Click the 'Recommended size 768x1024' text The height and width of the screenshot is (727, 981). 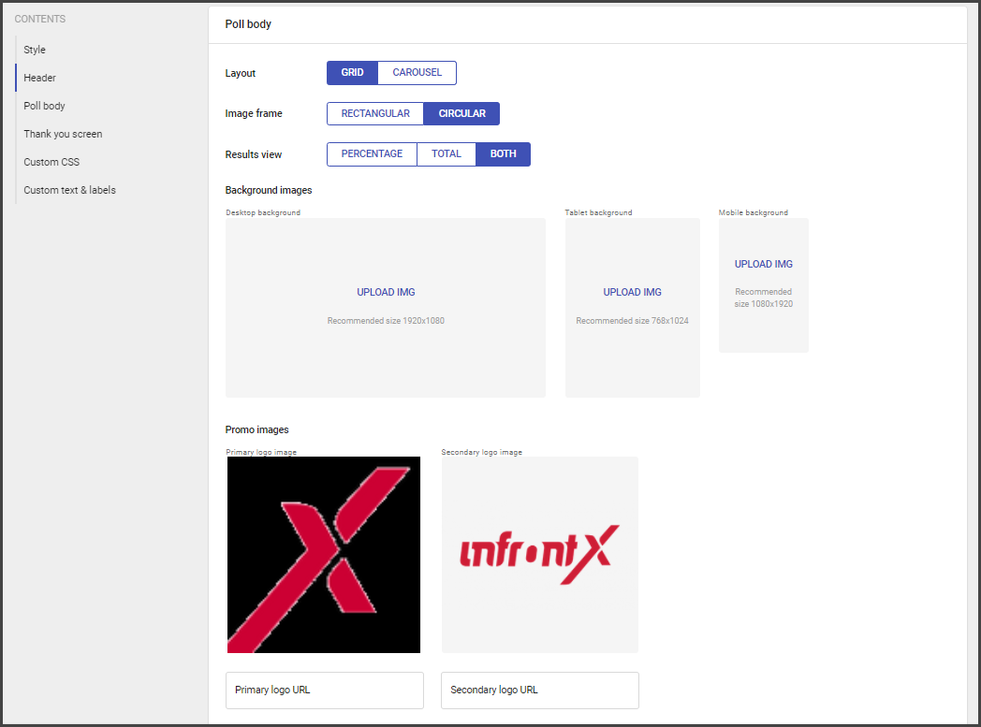click(x=632, y=321)
